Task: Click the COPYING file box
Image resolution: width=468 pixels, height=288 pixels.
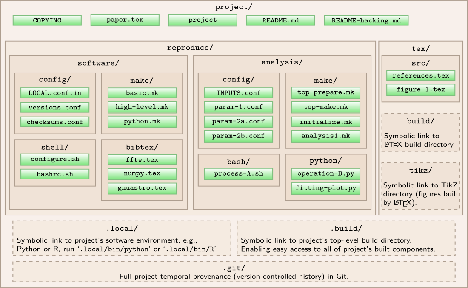Action: pos(47,20)
